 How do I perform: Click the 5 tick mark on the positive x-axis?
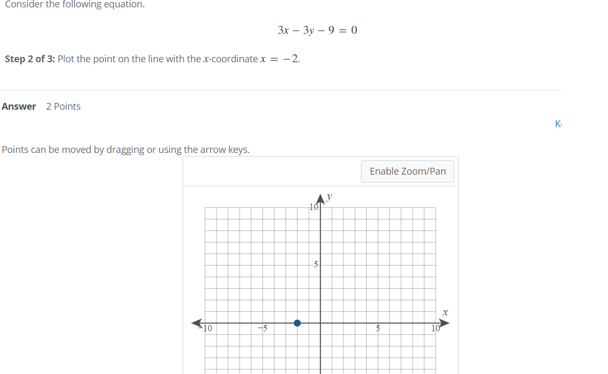(x=378, y=322)
